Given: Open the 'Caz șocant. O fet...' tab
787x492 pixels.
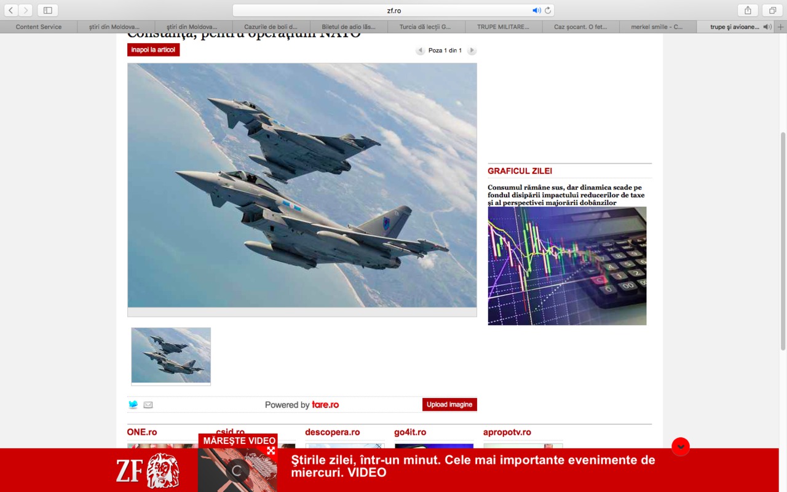Looking at the screenshot, I should (580, 27).
